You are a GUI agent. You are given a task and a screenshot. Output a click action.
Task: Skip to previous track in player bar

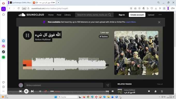point(20,91)
